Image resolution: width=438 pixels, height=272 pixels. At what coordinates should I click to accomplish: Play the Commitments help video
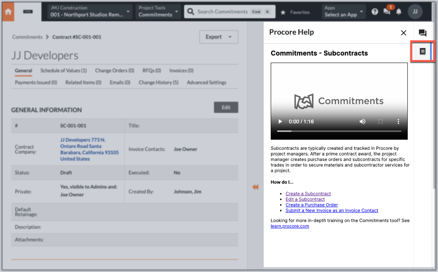click(x=280, y=121)
